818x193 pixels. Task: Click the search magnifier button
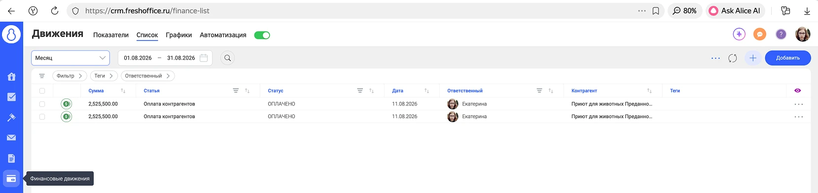pos(227,58)
